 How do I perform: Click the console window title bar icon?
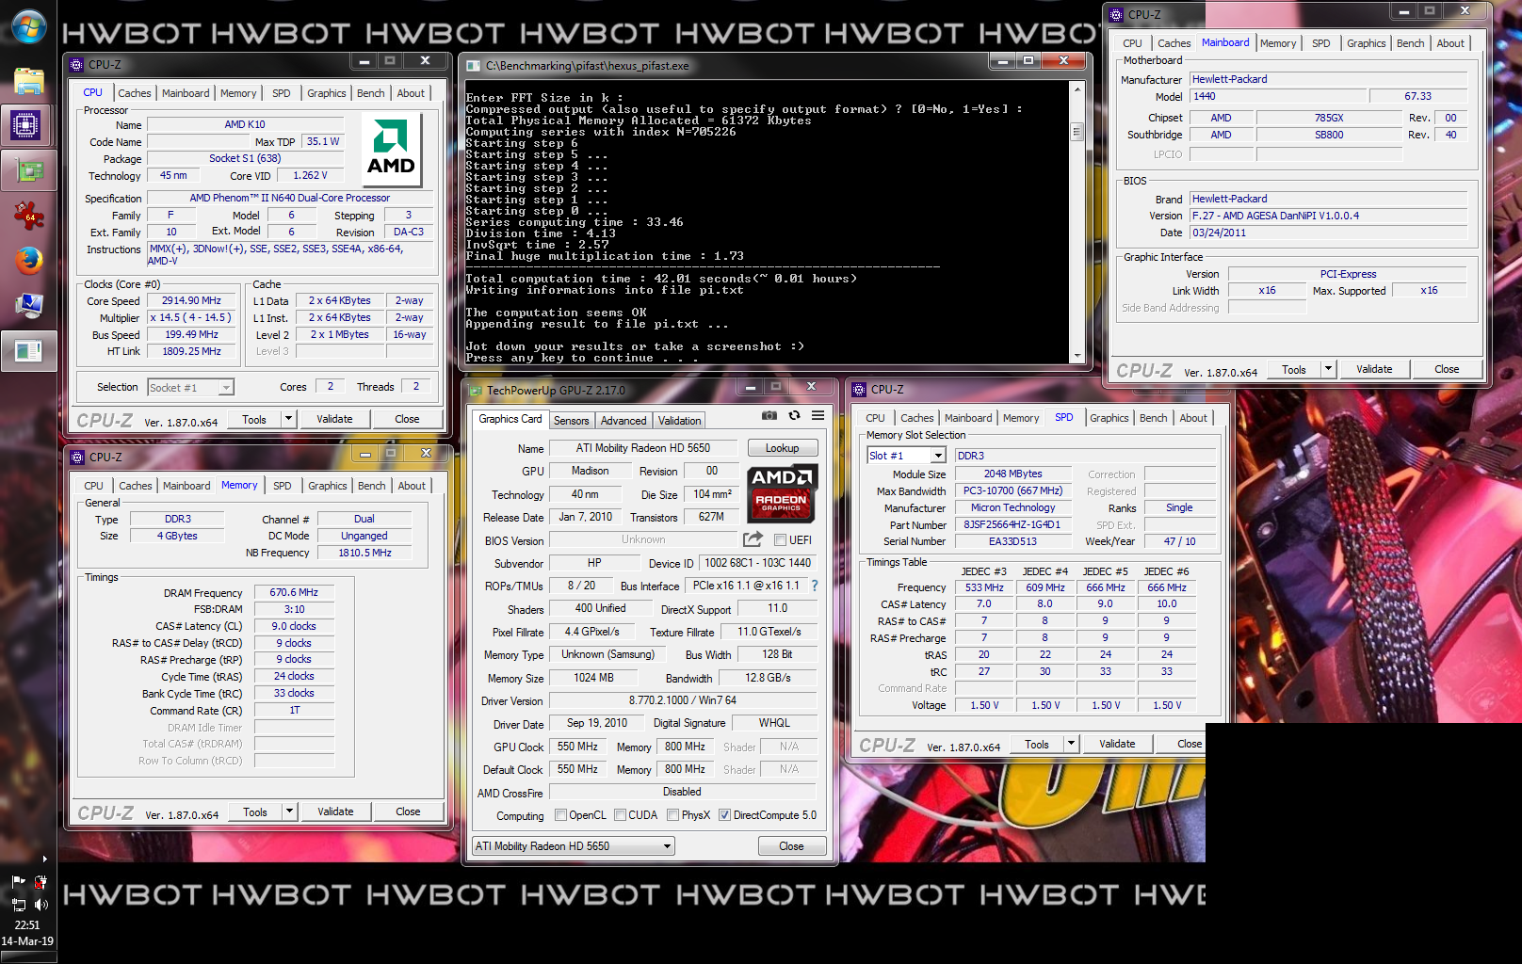(x=474, y=66)
